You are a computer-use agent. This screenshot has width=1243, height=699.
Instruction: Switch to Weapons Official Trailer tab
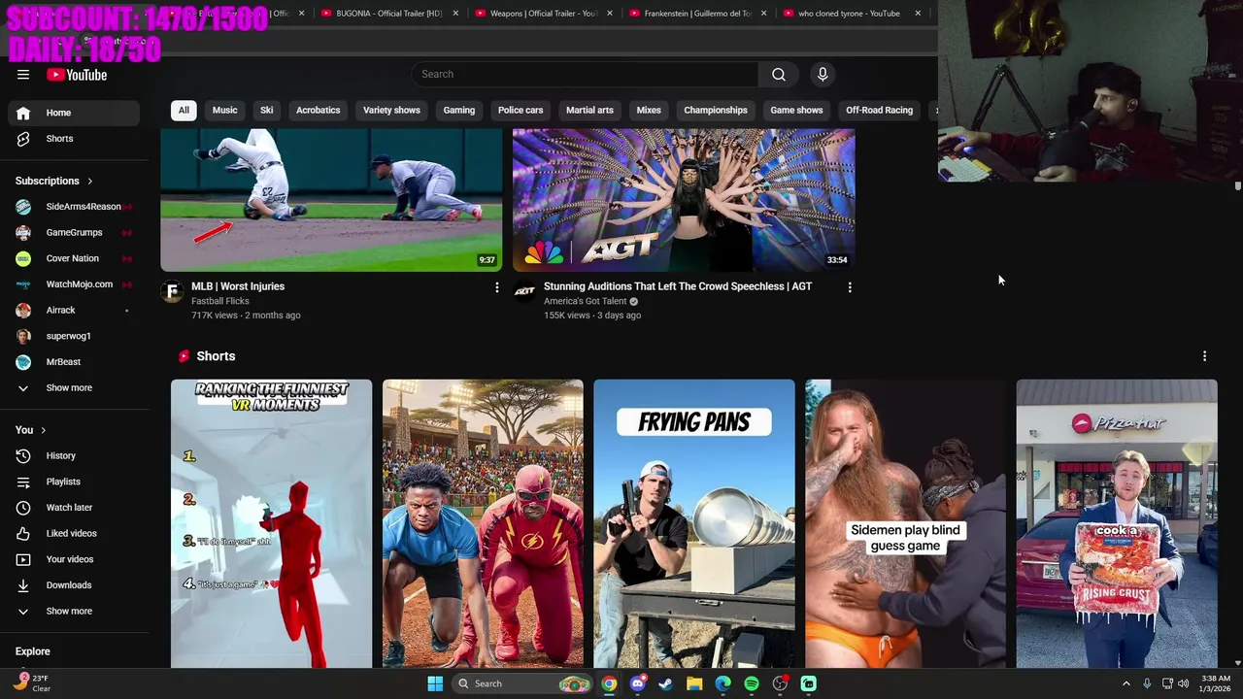coord(543,14)
